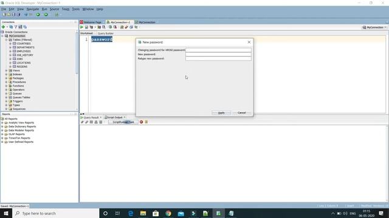Click the SQL History icon in worksheet toolbar
Screen dimensions: 389x218
click(131, 27)
